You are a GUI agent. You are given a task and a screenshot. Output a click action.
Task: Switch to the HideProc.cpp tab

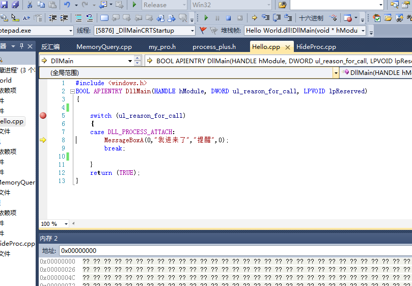coord(316,47)
